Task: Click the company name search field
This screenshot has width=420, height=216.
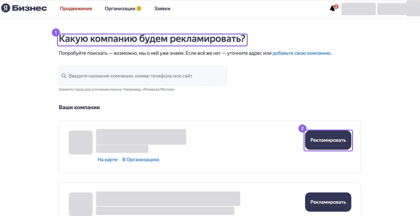Action: tap(143, 76)
